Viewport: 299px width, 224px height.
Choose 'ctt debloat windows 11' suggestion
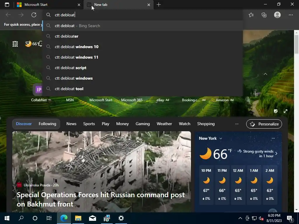coord(142,57)
